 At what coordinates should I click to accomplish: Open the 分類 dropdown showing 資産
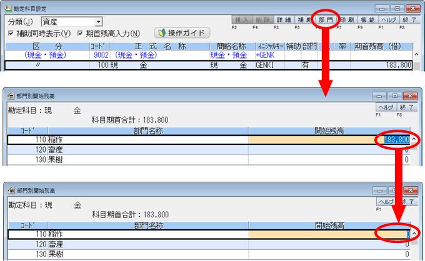click(x=71, y=22)
